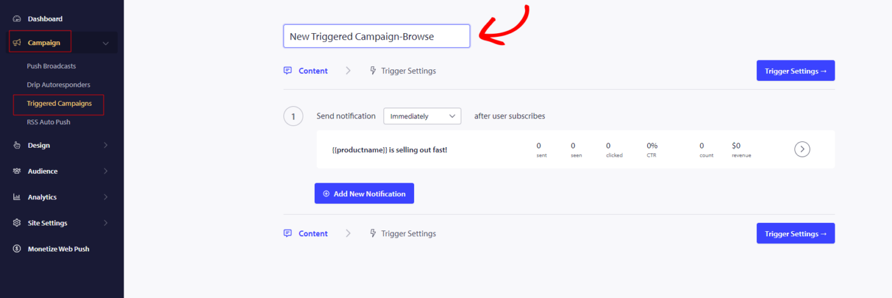
Task: Expand the Design submenu arrow
Action: (106, 145)
